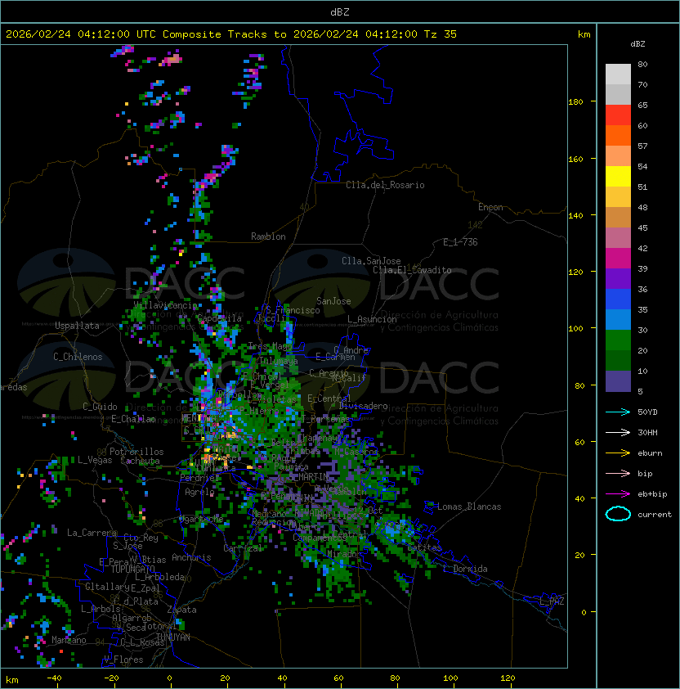The width and height of the screenshot is (680, 689).
Task: Click the 'dBZ' title at the top
Action: tap(340, 11)
